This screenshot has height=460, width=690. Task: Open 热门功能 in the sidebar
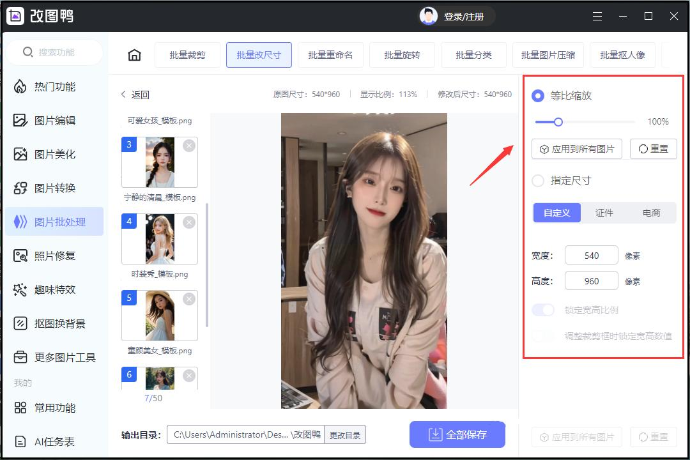54,87
